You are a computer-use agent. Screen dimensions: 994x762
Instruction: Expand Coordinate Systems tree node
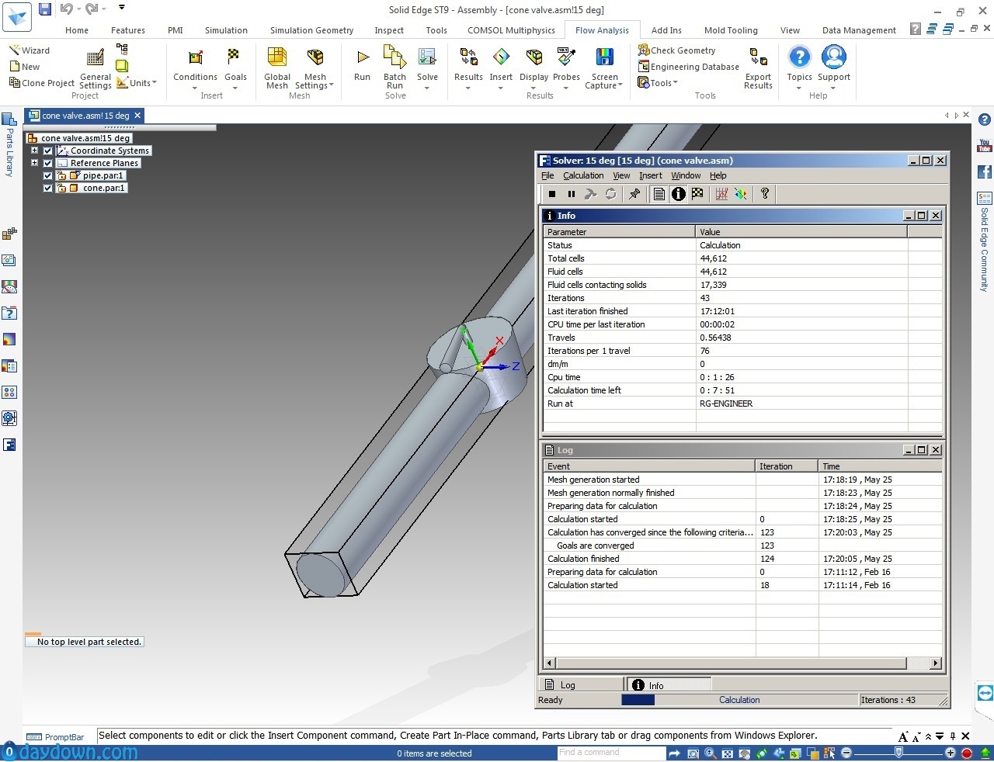34,151
